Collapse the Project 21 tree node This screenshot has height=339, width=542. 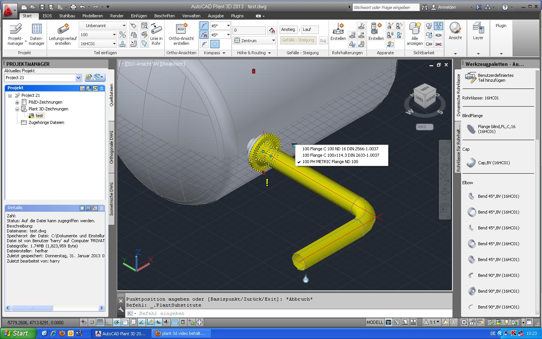(10, 95)
